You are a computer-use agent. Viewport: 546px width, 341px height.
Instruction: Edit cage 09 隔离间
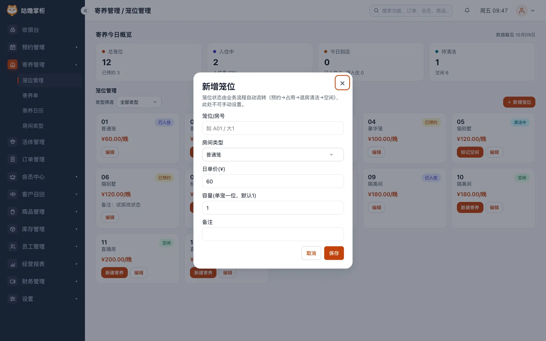tap(376, 207)
